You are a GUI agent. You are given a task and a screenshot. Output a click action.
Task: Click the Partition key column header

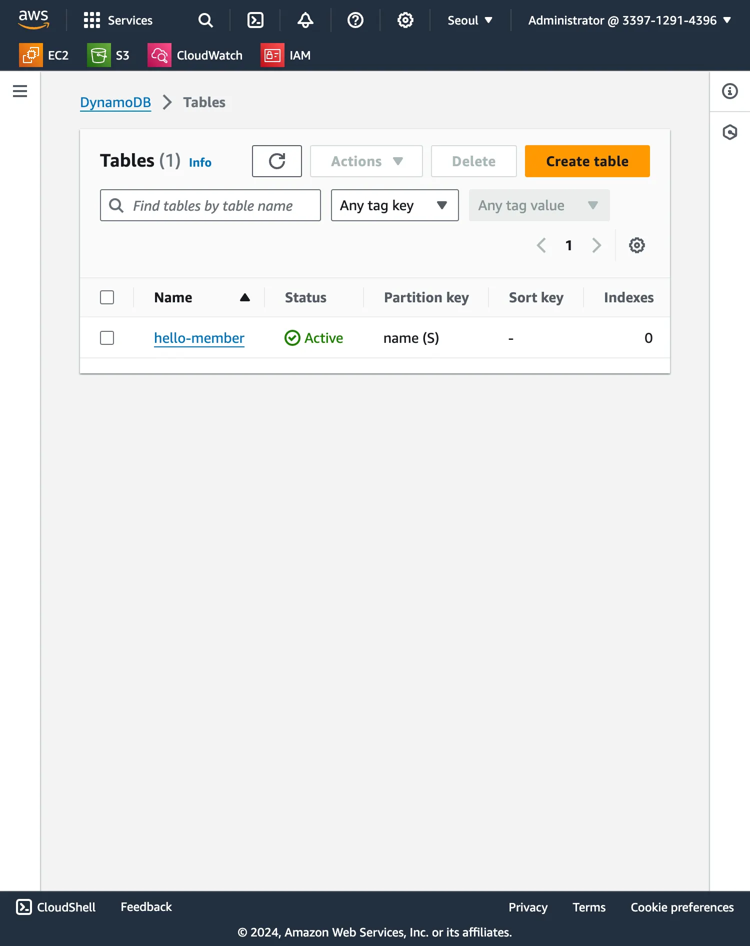click(x=426, y=297)
